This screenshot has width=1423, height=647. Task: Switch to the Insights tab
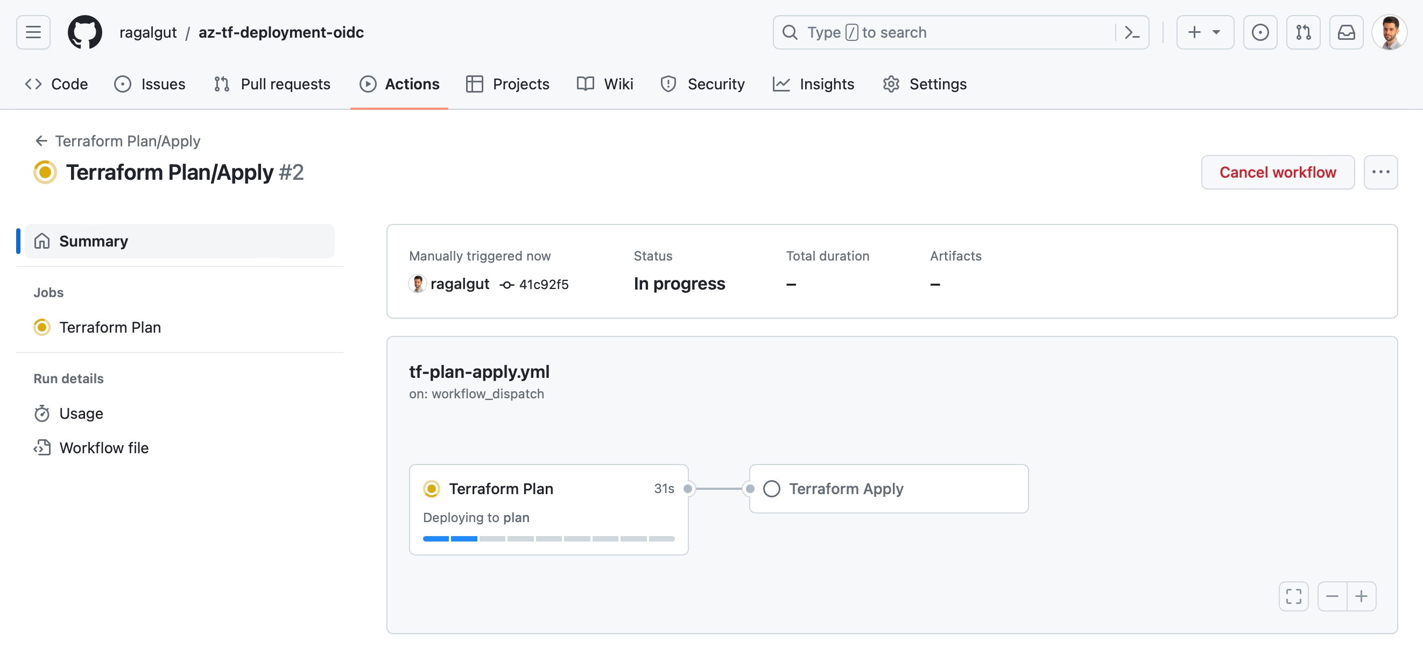point(814,84)
